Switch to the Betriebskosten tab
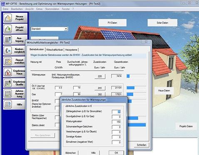The width and height of the screenshot is (199, 155). click(37, 49)
